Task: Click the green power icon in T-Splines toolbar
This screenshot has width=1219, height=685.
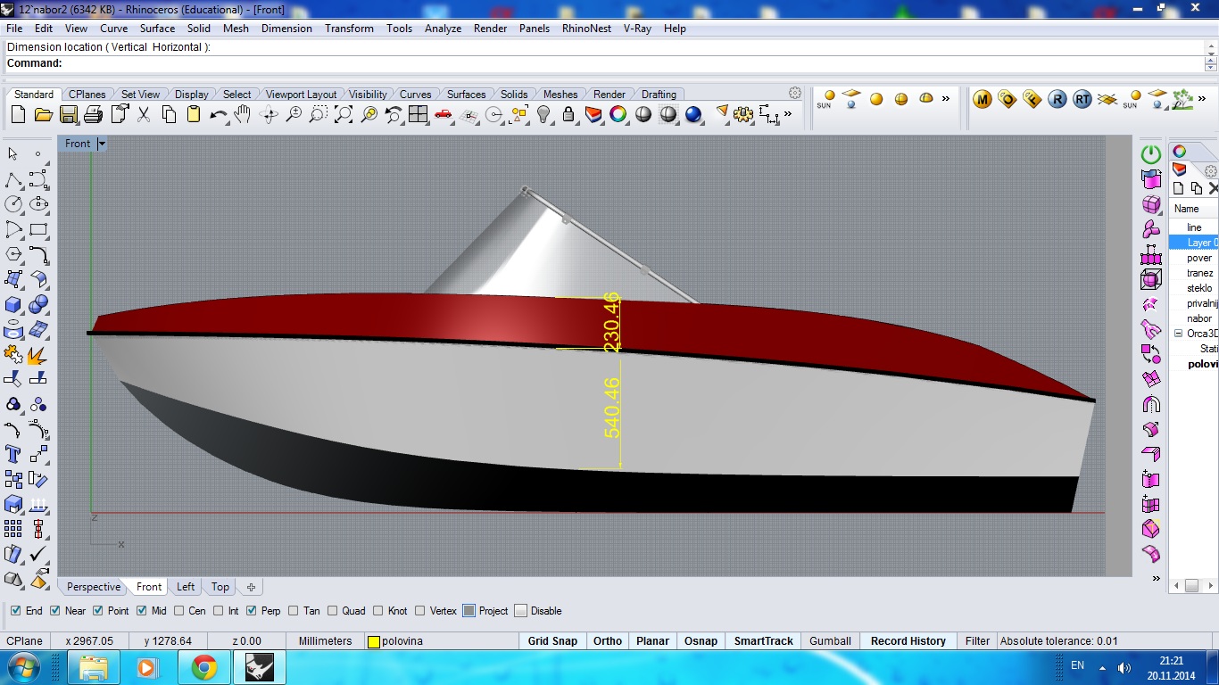Action: tap(1151, 154)
